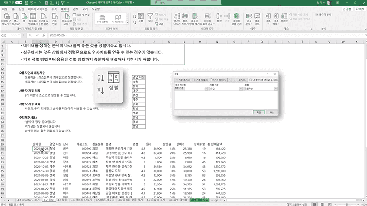Open the Sort (정렬) dialog icon in ribbon
Image resolution: width=367 pixels, height=206 pixels.
point(141,17)
